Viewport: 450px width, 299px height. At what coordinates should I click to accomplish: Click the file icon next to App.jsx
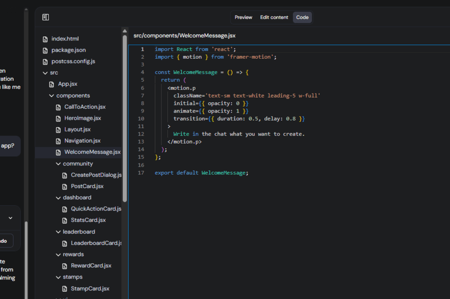(x=53, y=84)
